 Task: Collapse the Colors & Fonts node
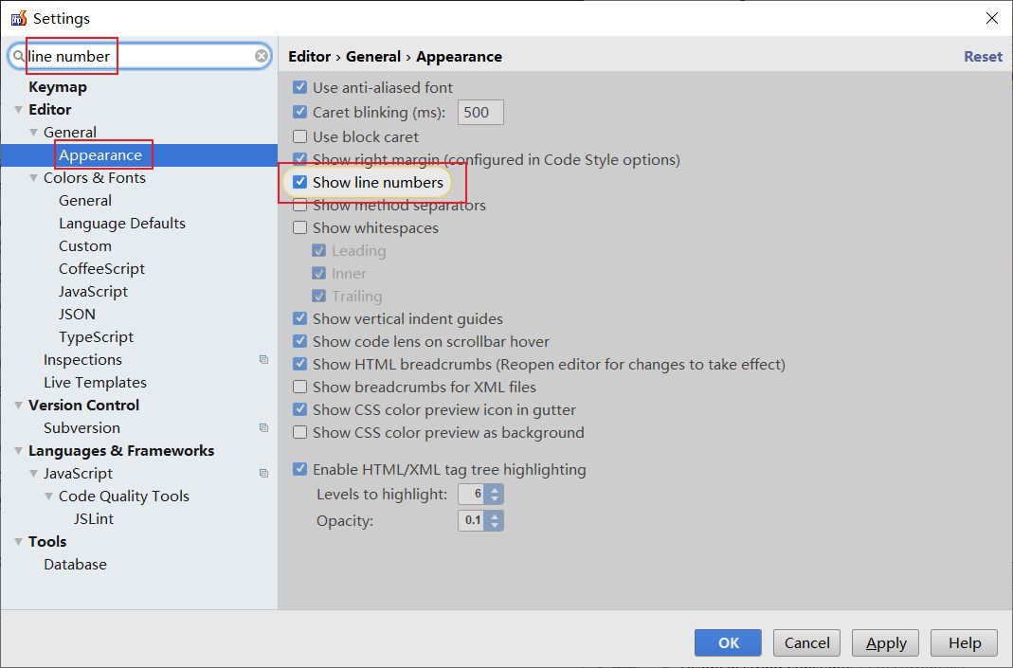(x=34, y=178)
